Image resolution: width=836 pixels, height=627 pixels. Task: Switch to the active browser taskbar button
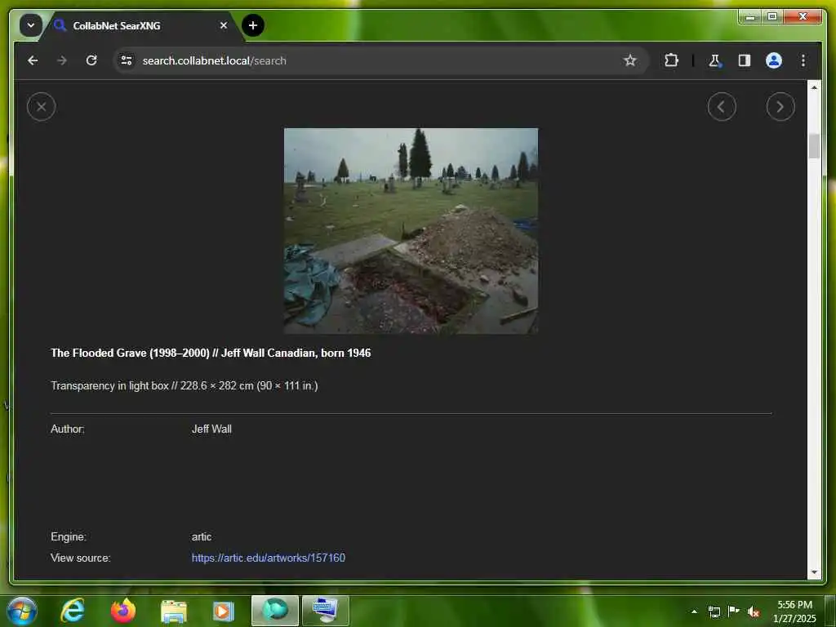(275, 611)
